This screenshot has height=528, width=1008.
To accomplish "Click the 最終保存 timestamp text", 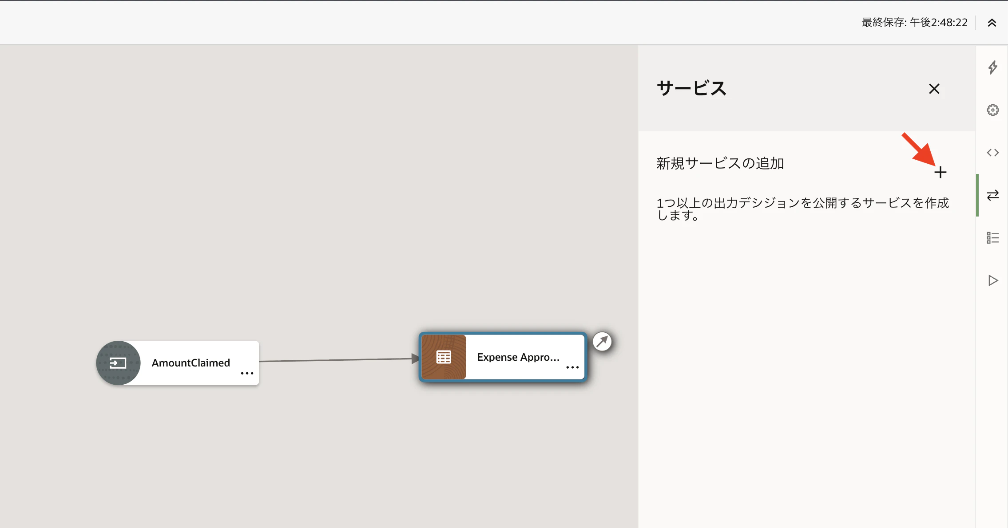I will pos(914,23).
